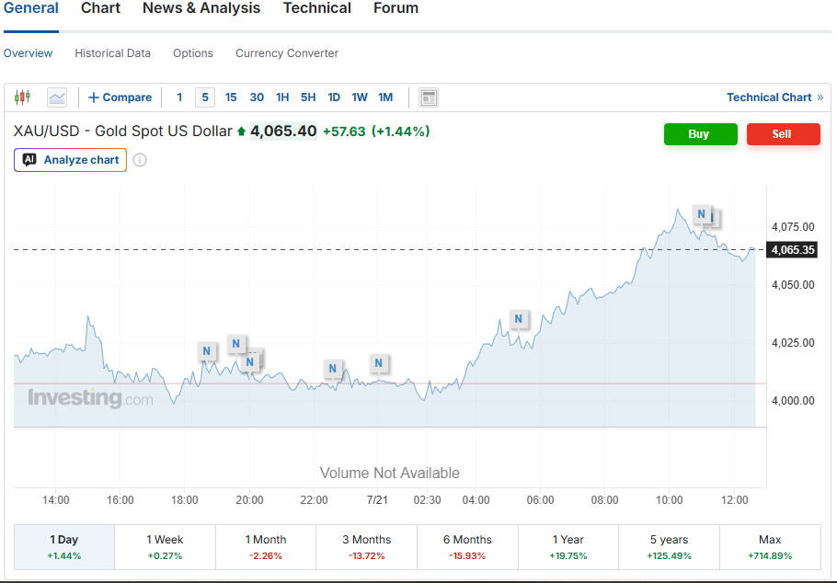Switch to the News & Analysis tab
This screenshot has height=583, width=837.
click(x=201, y=8)
